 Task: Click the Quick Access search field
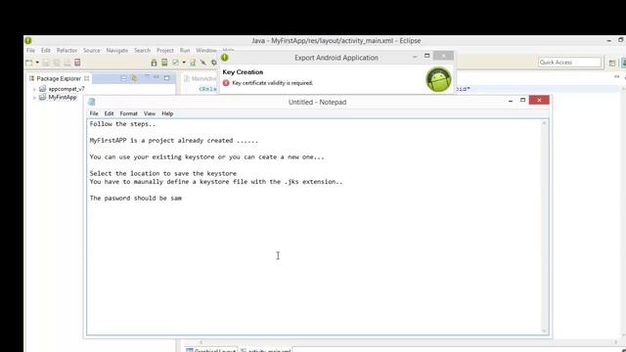(569, 63)
